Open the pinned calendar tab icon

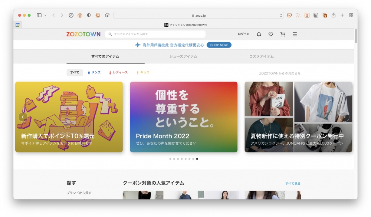[17, 25]
